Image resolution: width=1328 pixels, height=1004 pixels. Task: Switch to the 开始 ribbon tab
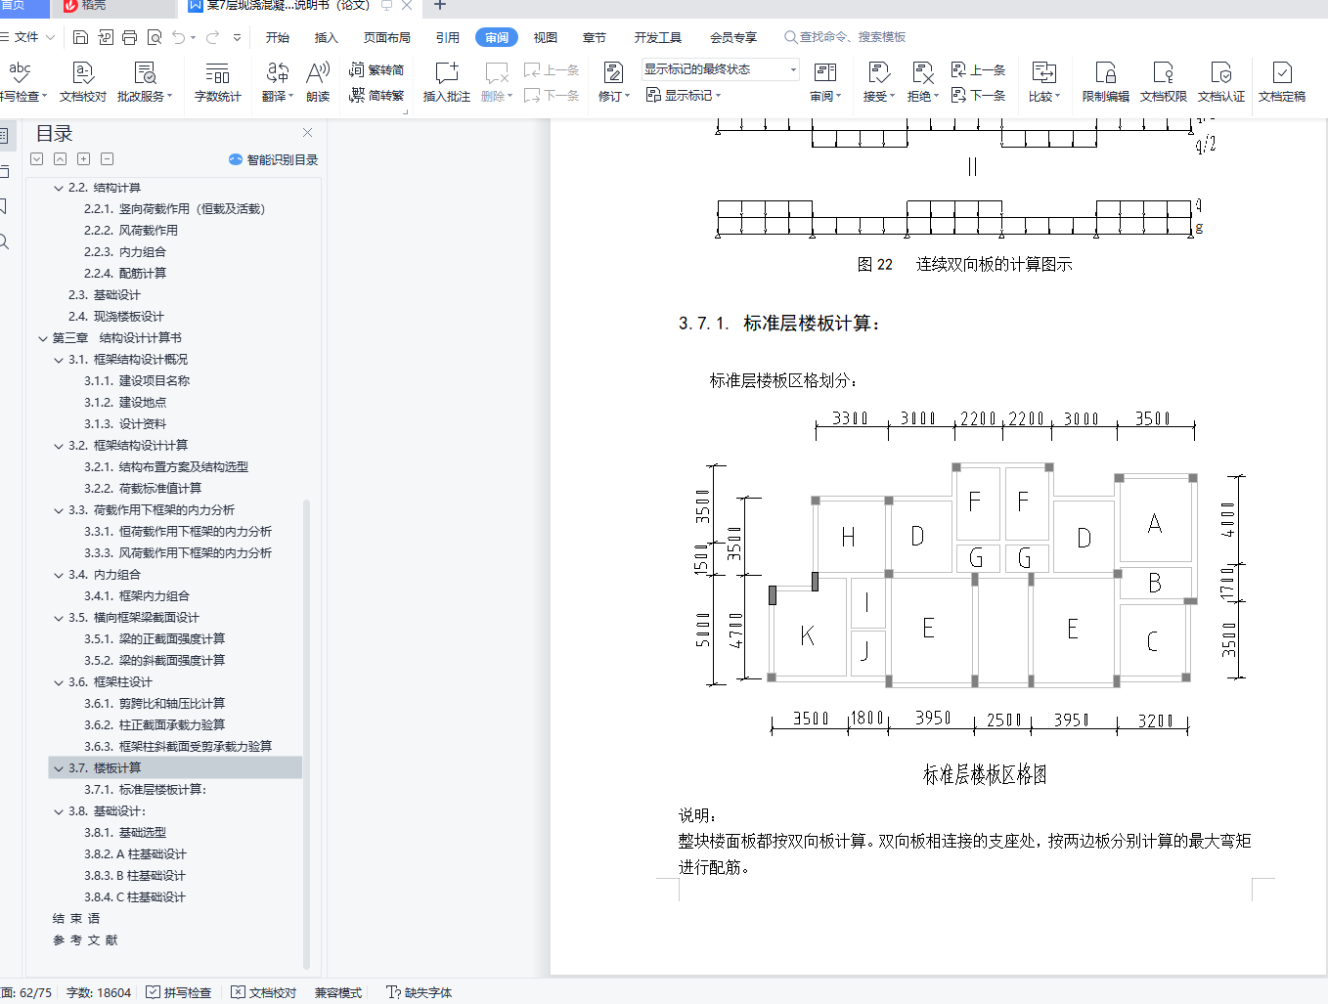(278, 37)
